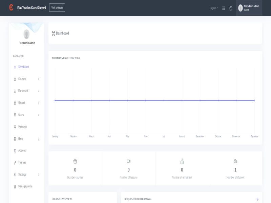Screen dimensions: 271x203
Task: Expand the Enrolment submenu arrow
Action: click(39, 91)
